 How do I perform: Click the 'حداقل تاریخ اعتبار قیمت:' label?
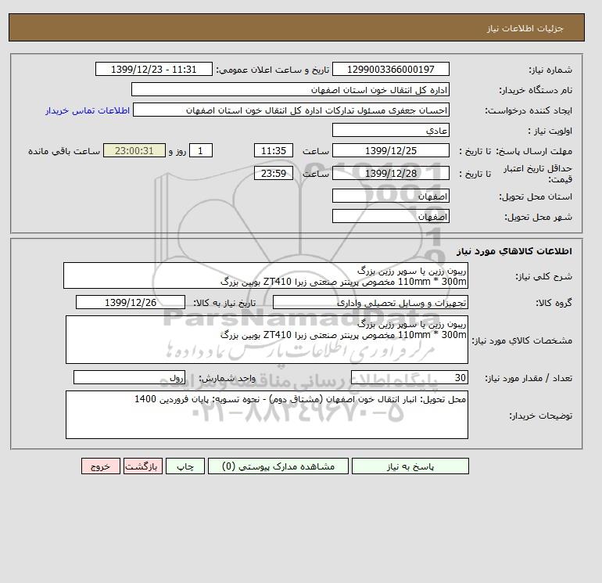point(538,174)
